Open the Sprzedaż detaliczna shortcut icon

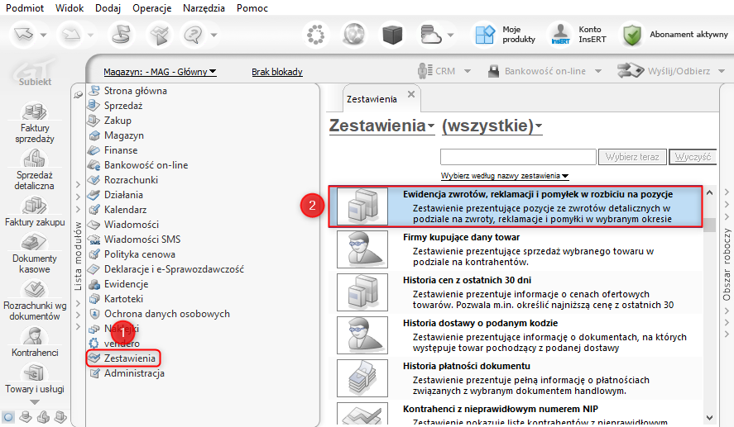pos(34,159)
